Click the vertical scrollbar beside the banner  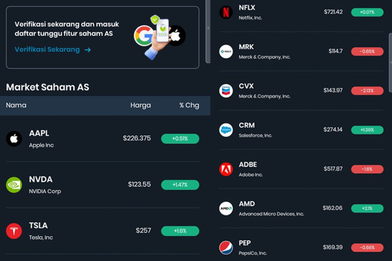coord(208,31)
